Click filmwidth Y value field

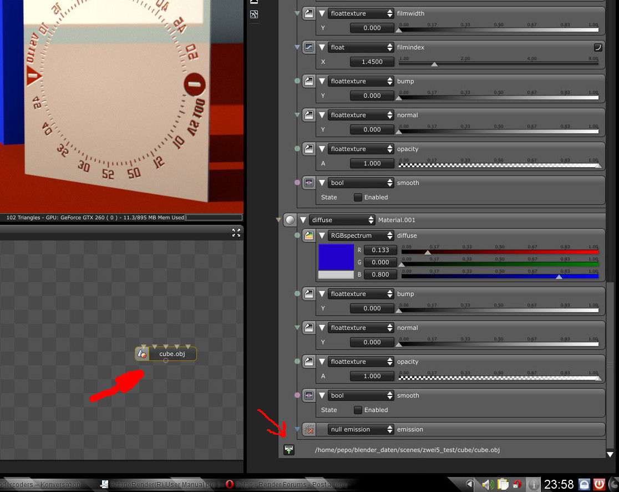click(x=372, y=28)
